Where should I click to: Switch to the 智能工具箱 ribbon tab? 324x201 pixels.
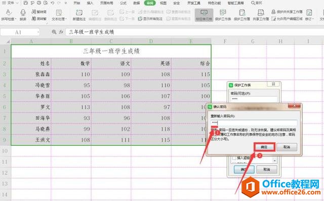click(x=235, y=3)
